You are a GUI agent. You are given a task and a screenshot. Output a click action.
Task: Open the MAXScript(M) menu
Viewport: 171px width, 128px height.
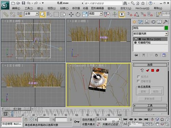click(x=142, y=8)
